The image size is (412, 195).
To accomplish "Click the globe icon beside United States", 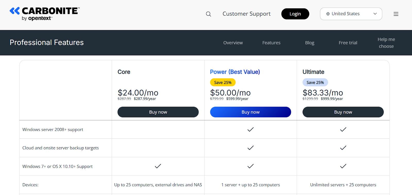I will 328,14.
